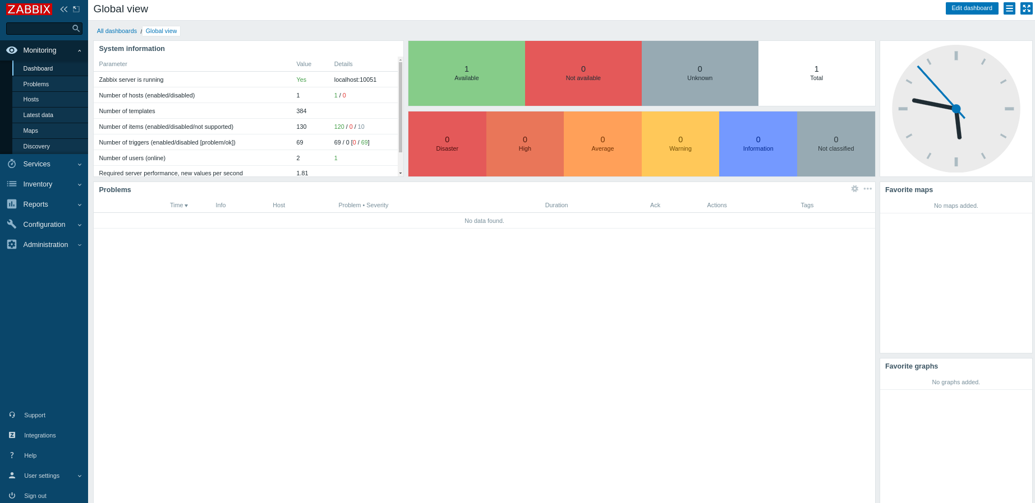Open the Support link

(35, 415)
